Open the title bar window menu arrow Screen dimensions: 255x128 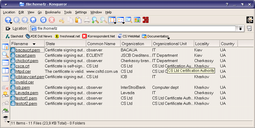click(x=6, y=4)
